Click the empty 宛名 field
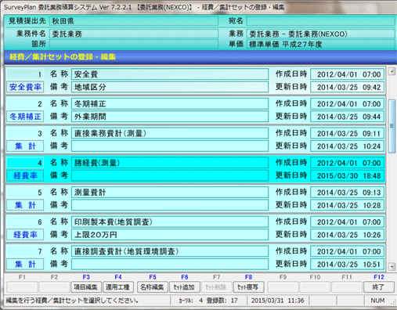 pyautogui.click(x=321, y=21)
